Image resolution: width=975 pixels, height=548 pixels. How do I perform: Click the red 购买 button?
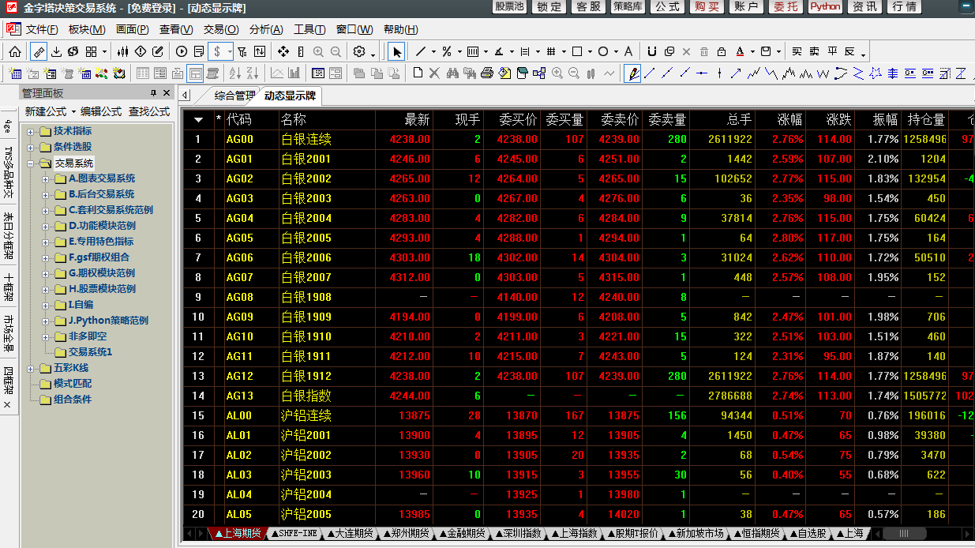(x=707, y=7)
